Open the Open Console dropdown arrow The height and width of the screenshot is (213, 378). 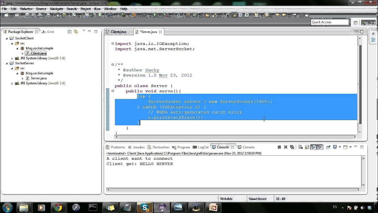350,147
